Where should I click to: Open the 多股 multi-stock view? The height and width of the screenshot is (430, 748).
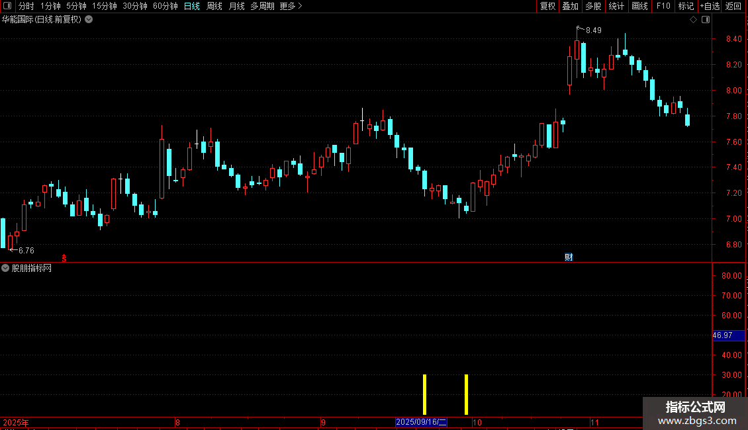594,6
